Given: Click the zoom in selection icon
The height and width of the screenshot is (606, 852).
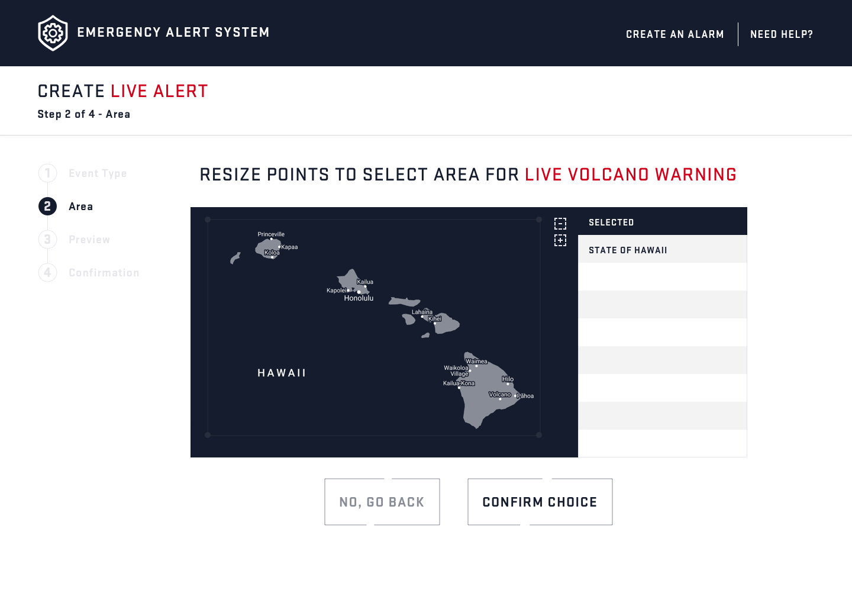Looking at the screenshot, I should [x=560, y=240].
